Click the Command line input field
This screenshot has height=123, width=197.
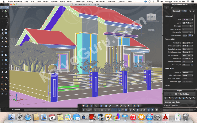pyautogui.click(x=50, y=110)
